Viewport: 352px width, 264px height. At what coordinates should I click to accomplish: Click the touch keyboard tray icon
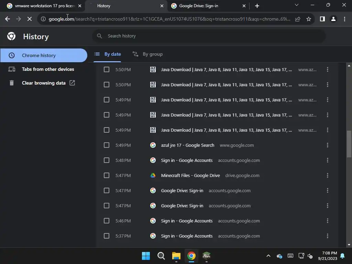290,256
